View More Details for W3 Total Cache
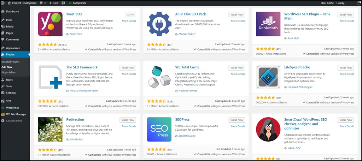 click(x=238, y=74)
